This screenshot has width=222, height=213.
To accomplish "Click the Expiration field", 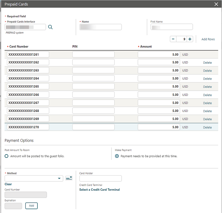I will [13, 206].
